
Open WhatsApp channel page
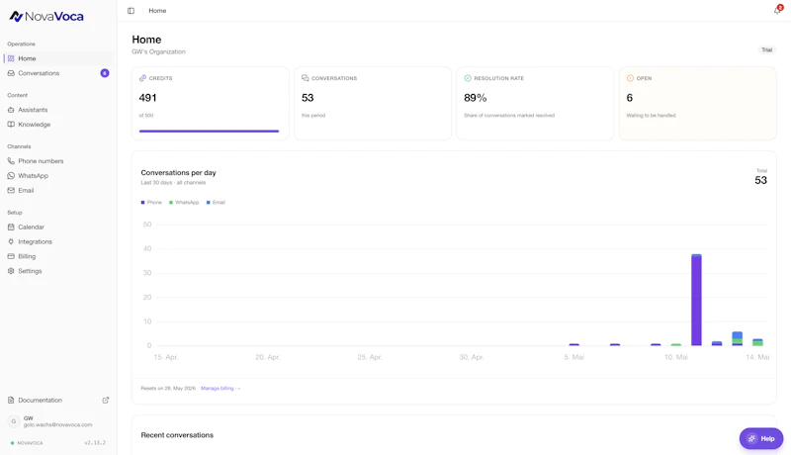pos(58,175)
